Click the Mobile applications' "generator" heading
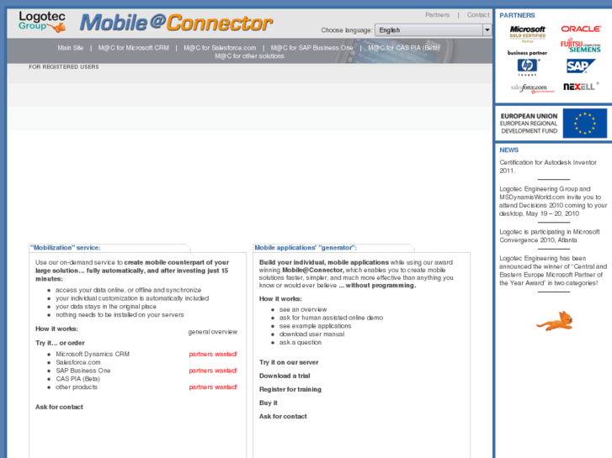This screenshot has width=612, height=458. point(306,248)
